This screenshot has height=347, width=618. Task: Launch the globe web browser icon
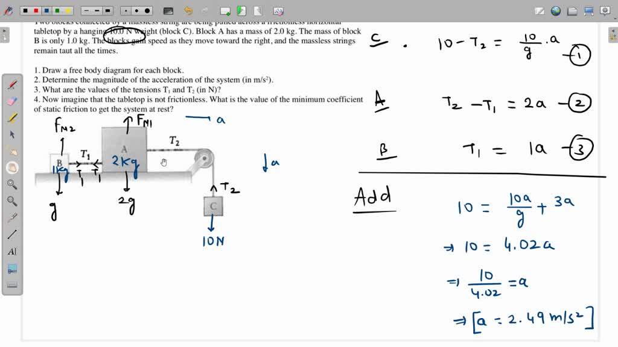coord(555,10)
